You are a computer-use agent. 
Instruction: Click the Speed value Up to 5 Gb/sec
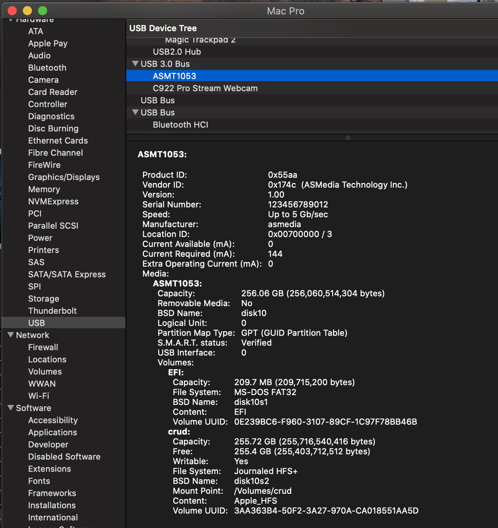coord(298,214)
